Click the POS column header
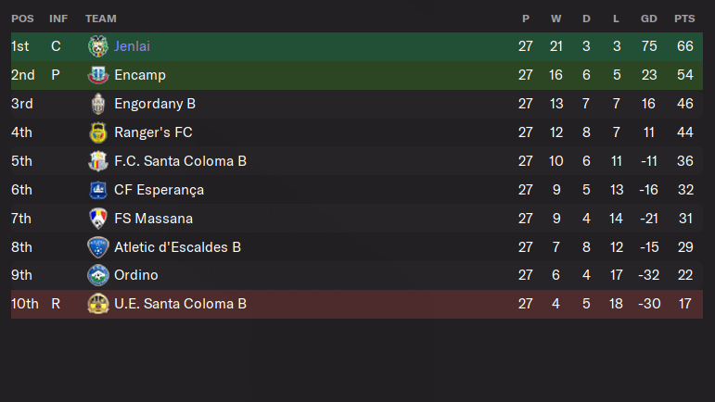The image size is (715, 402). pyautogui.click(x=22, y=19)
